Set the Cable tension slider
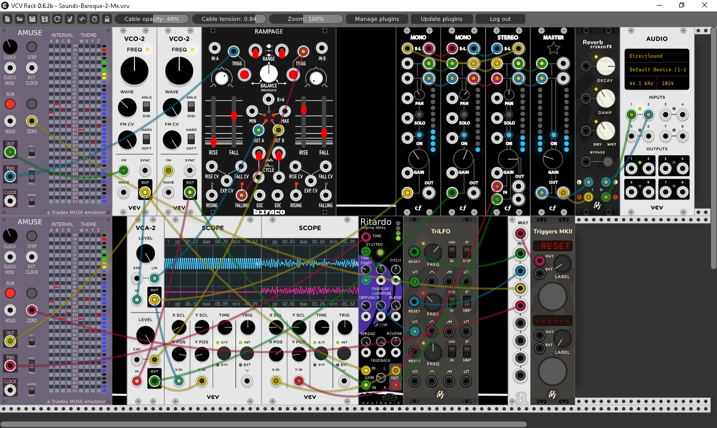 [x=229, y=19]
